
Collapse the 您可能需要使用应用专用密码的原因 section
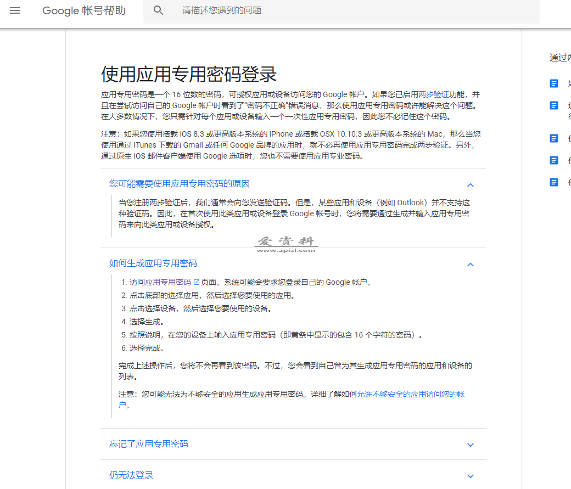(471, 185)
